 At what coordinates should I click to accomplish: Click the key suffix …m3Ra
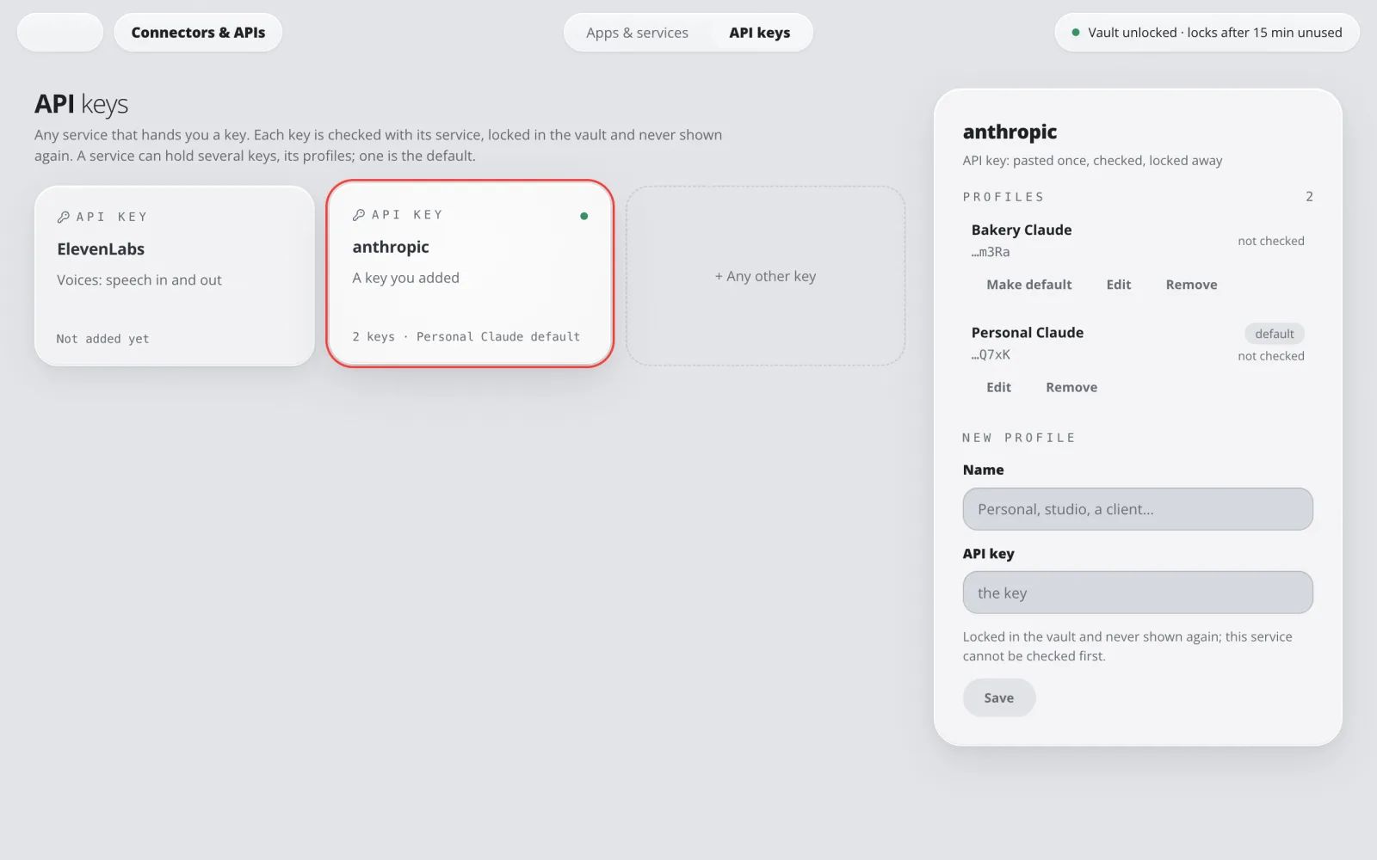tap(991, 252)
